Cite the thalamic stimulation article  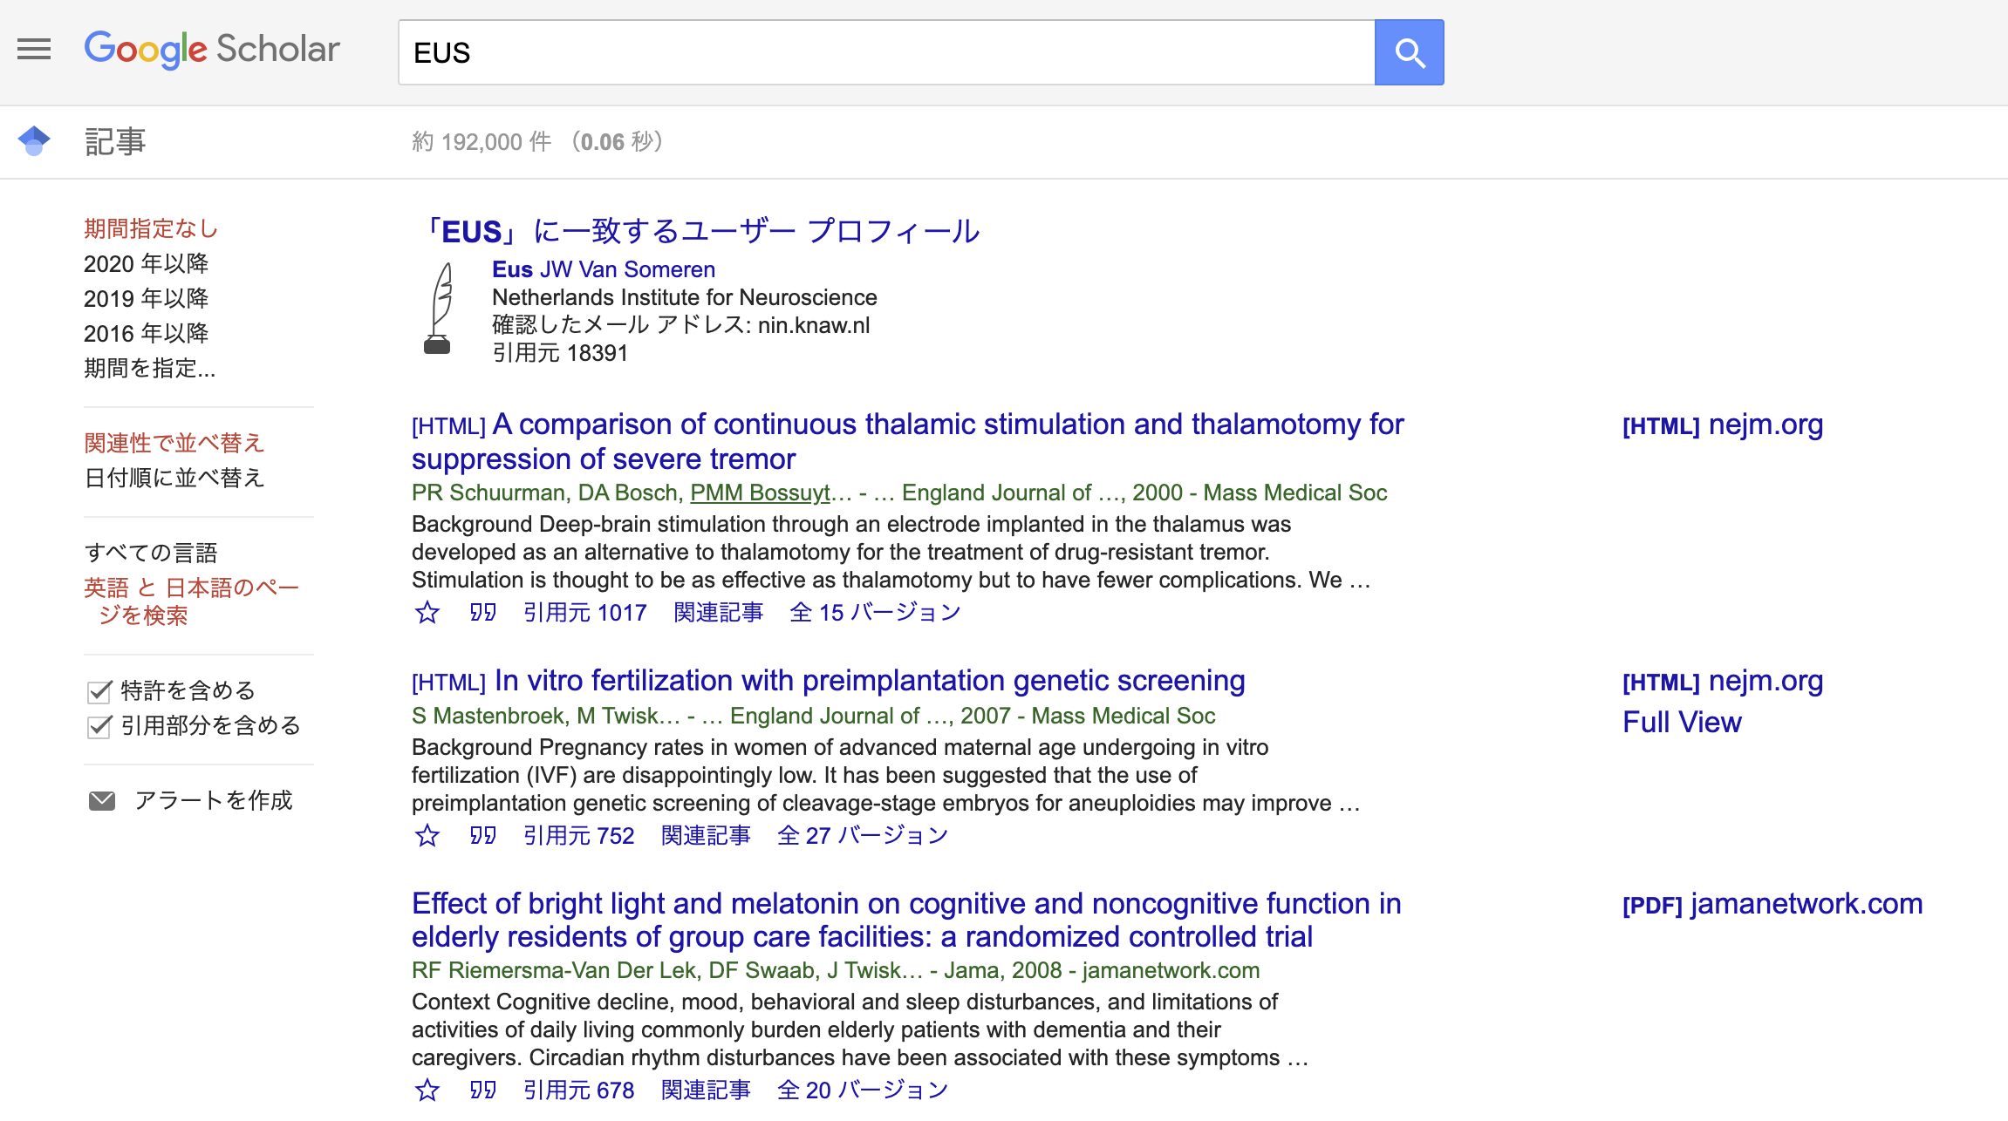[x=482, y=613]
